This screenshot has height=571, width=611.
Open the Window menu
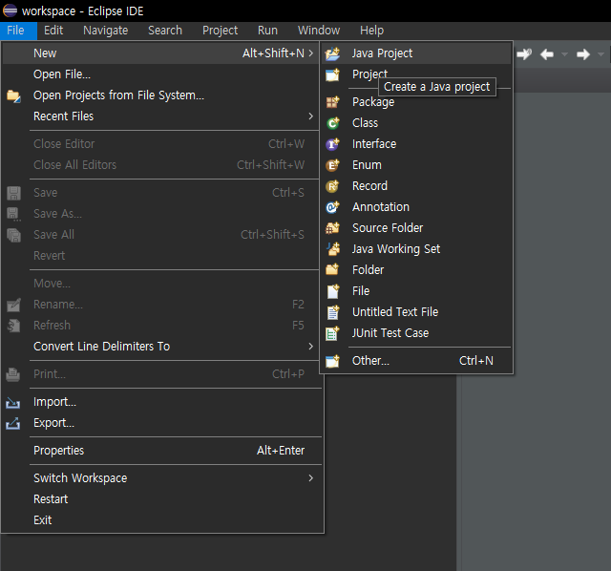tap(319, 31)
